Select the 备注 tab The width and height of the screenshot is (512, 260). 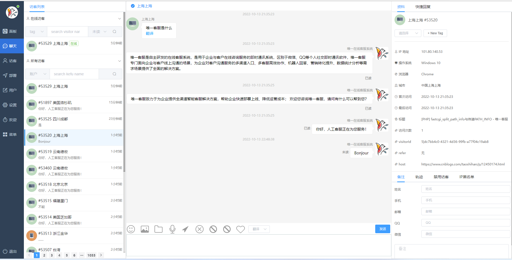pos(401,177)
